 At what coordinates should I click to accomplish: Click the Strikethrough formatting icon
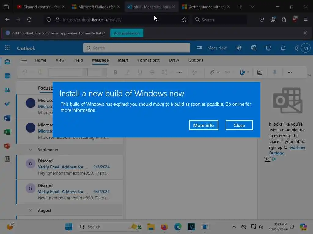[152, 72]
